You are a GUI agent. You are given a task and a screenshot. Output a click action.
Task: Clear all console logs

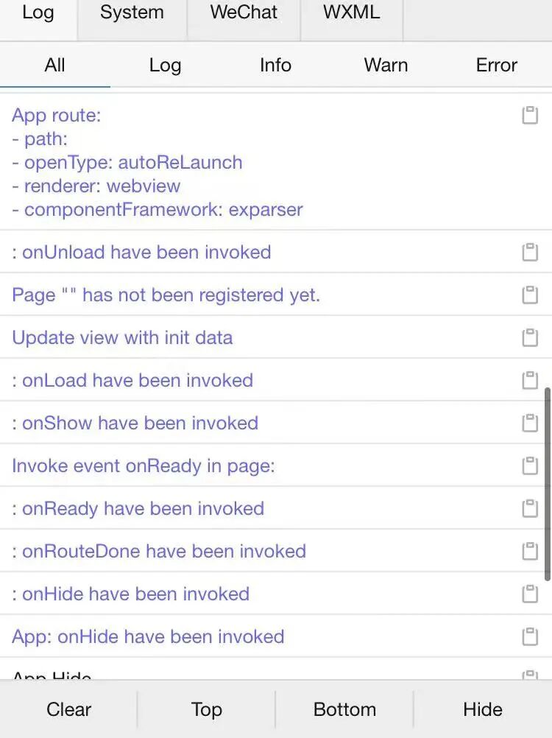pyautogui.click(x=68, y=709)
